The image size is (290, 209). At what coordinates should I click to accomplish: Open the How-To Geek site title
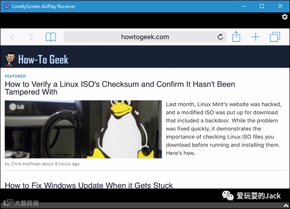(x=43, y=59)
